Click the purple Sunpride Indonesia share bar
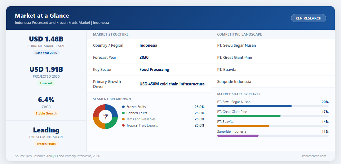The height and width of the screenshot is (164, 341). tap(238, 136)
